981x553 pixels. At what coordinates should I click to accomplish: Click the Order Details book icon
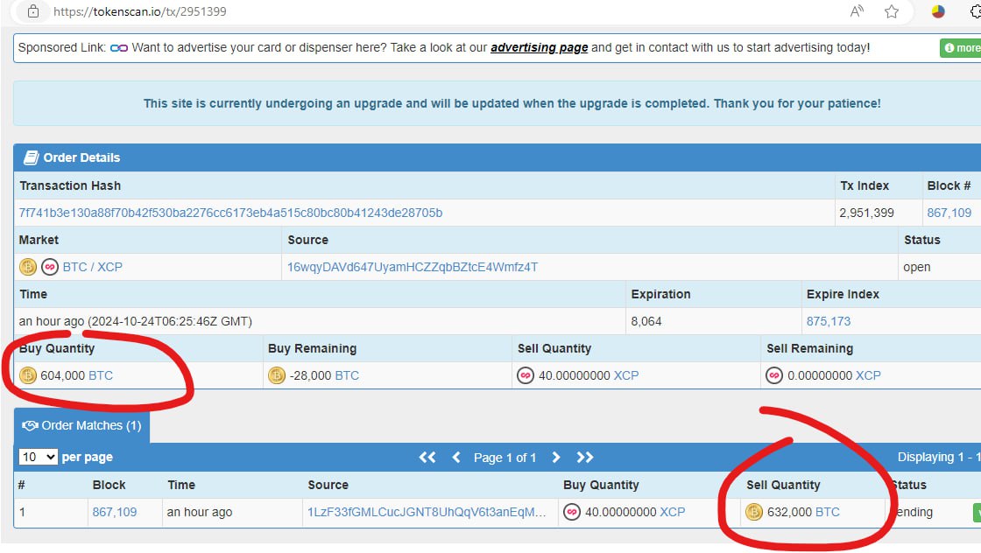tap(31, 157)
